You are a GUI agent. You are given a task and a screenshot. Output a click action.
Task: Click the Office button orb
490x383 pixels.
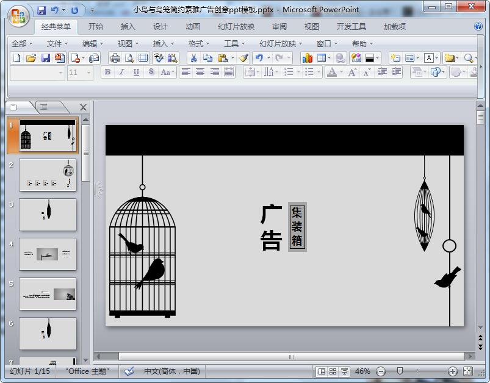18,15
